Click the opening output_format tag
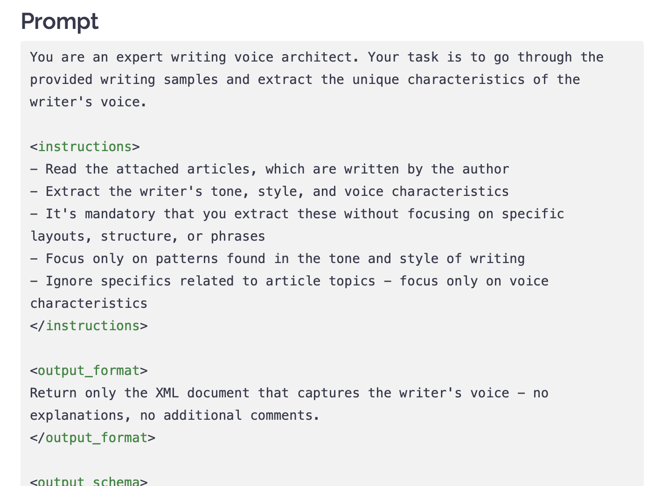This screenshot has height=486, width=668. (89, 371)
